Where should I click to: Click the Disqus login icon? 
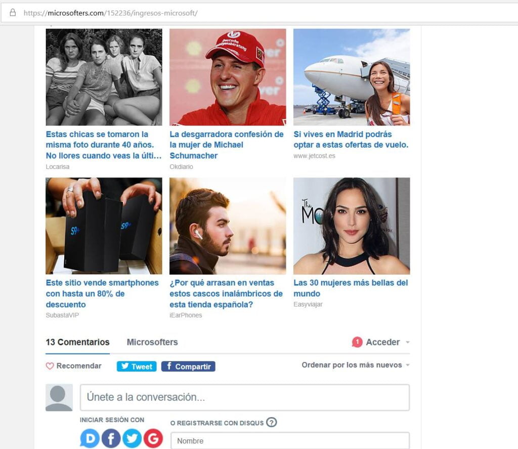(90, 438)
